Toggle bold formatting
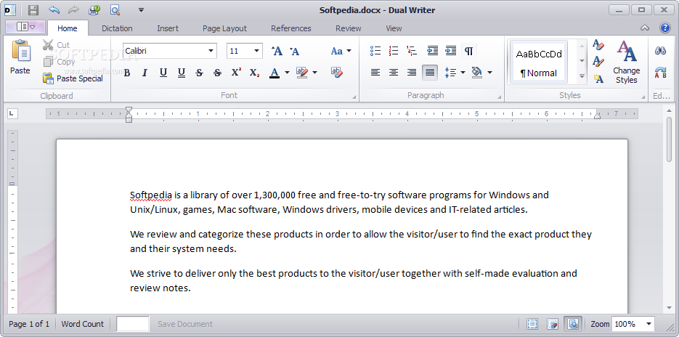Screen dimensions: 679x337 click(x=127, y=73)
